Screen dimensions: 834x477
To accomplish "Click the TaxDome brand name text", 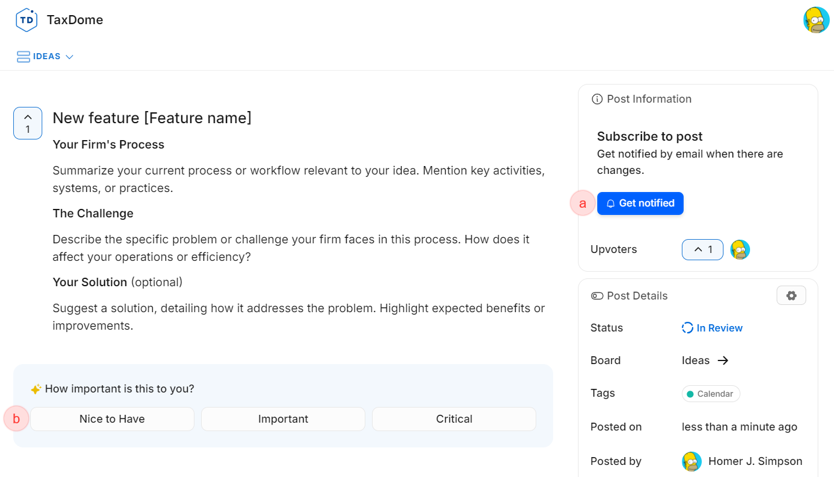I will (75, 20).
